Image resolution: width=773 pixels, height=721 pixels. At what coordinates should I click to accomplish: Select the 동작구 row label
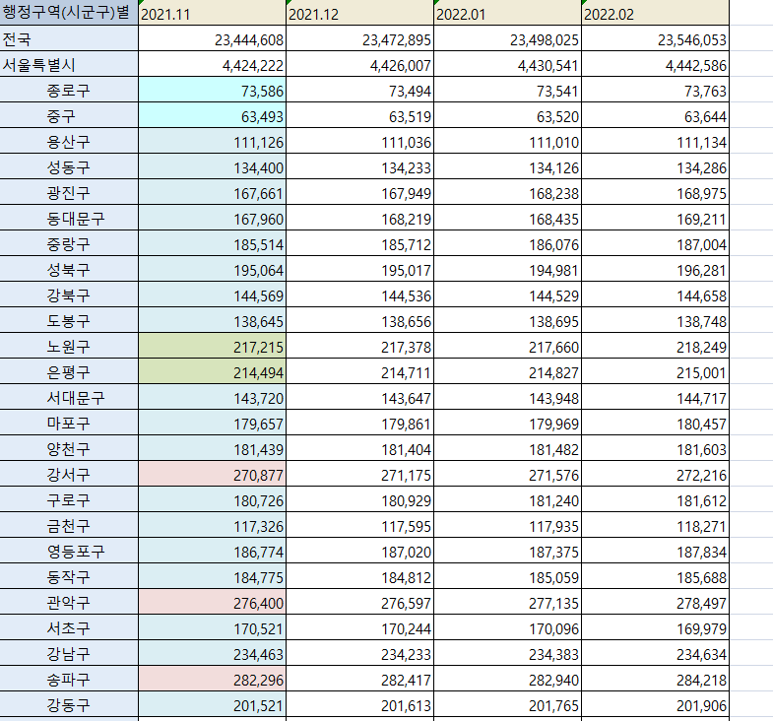pyautogui.click(x=69, y=576)
